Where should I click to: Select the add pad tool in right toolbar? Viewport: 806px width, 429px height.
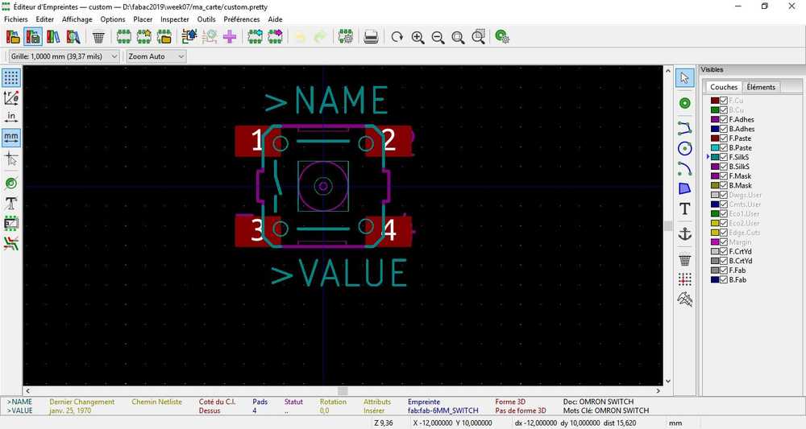tap(684, 103)
